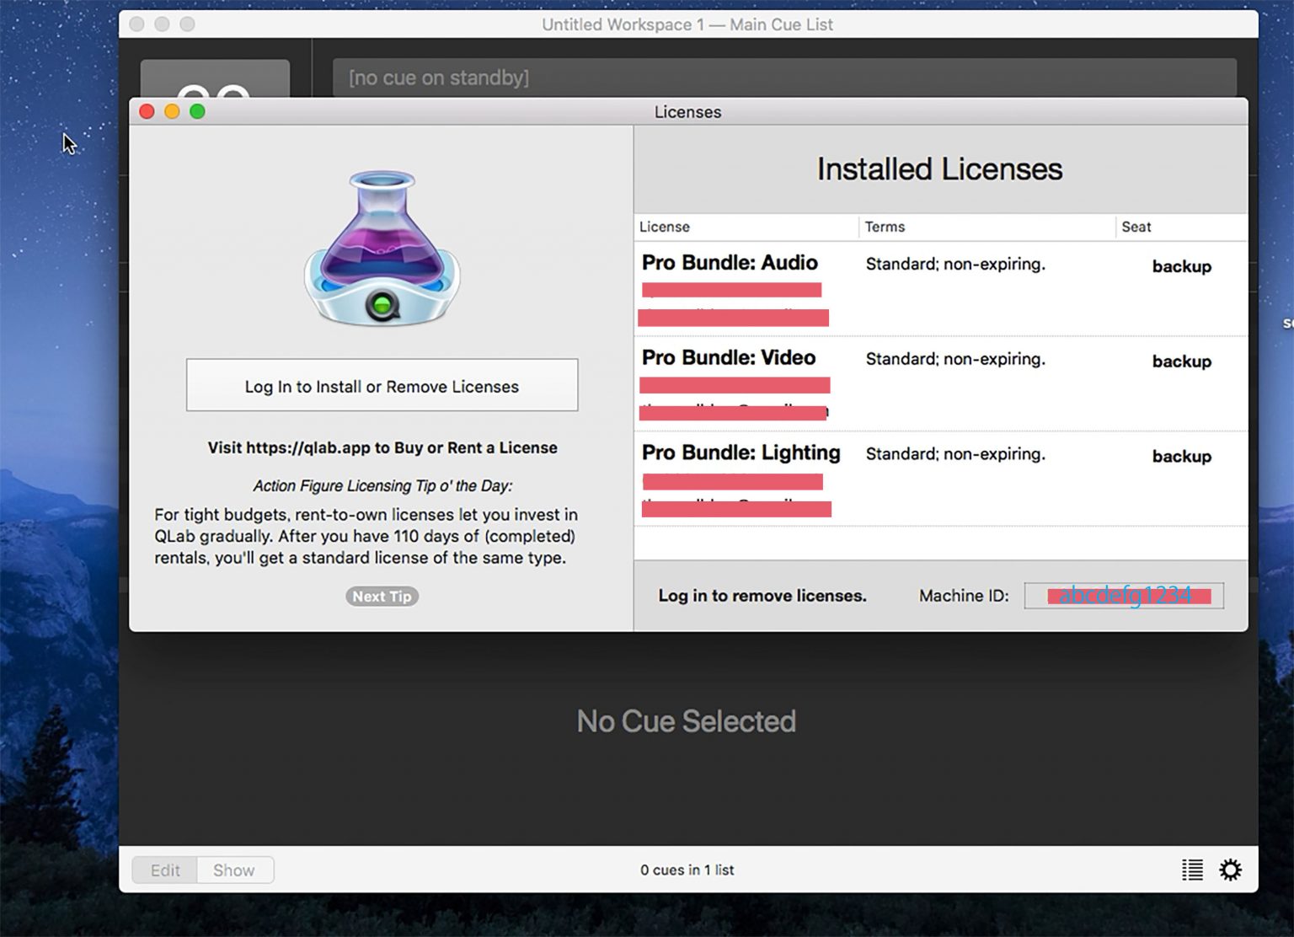Select the Pro Bundle: Video license row
Screen dimensions: 1294x937
[x=939, y=384]
